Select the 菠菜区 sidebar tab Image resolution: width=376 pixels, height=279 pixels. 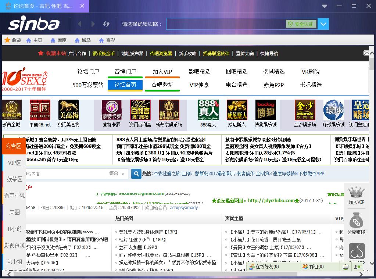[x=14, y=179]
